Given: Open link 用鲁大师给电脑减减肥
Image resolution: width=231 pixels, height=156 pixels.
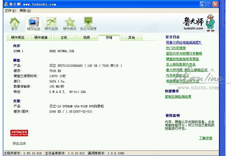Looking at the screenshot, I should pyautogui.click(x=184, y=43).
